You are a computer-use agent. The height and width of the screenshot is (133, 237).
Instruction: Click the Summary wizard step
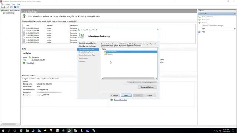click(82, 61)
